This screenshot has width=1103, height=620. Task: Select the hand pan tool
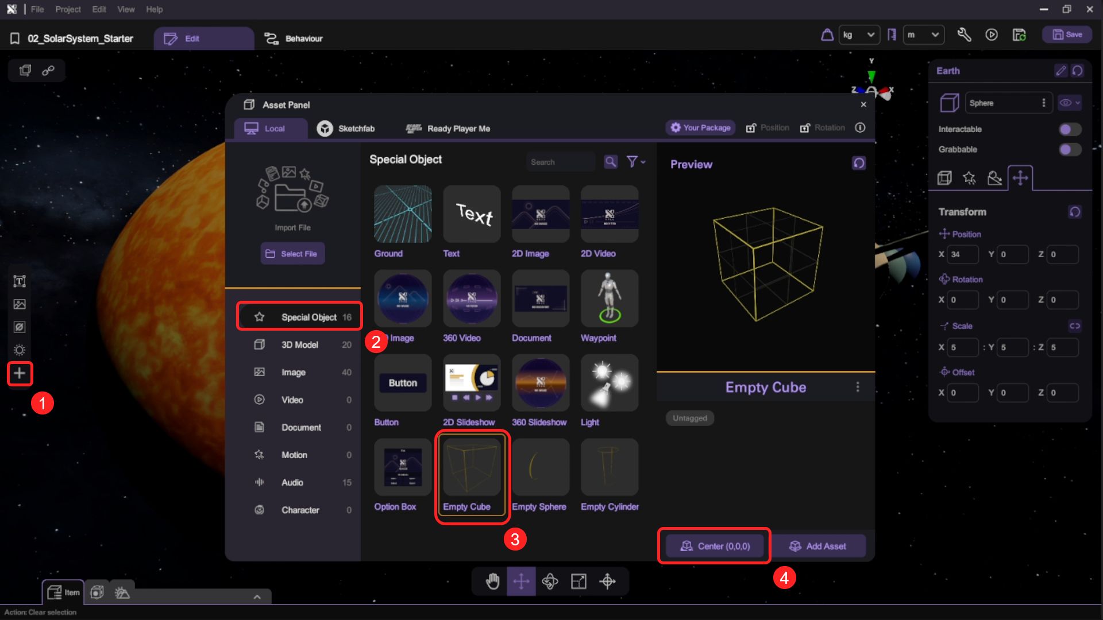(x=492, y=581)
